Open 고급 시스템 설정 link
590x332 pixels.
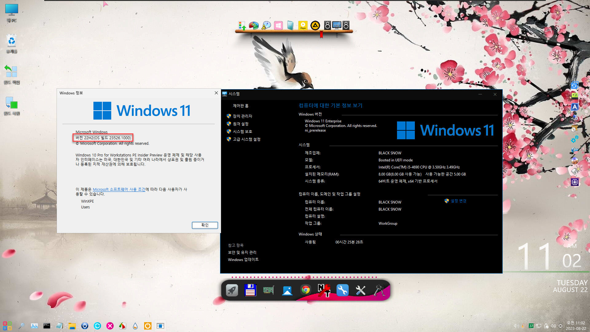coord(247,139)
